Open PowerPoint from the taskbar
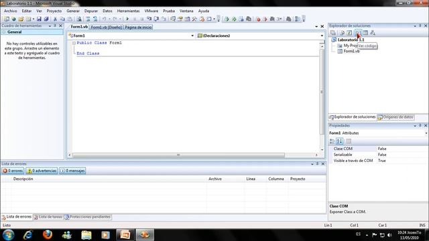 (x=125, y=235)
